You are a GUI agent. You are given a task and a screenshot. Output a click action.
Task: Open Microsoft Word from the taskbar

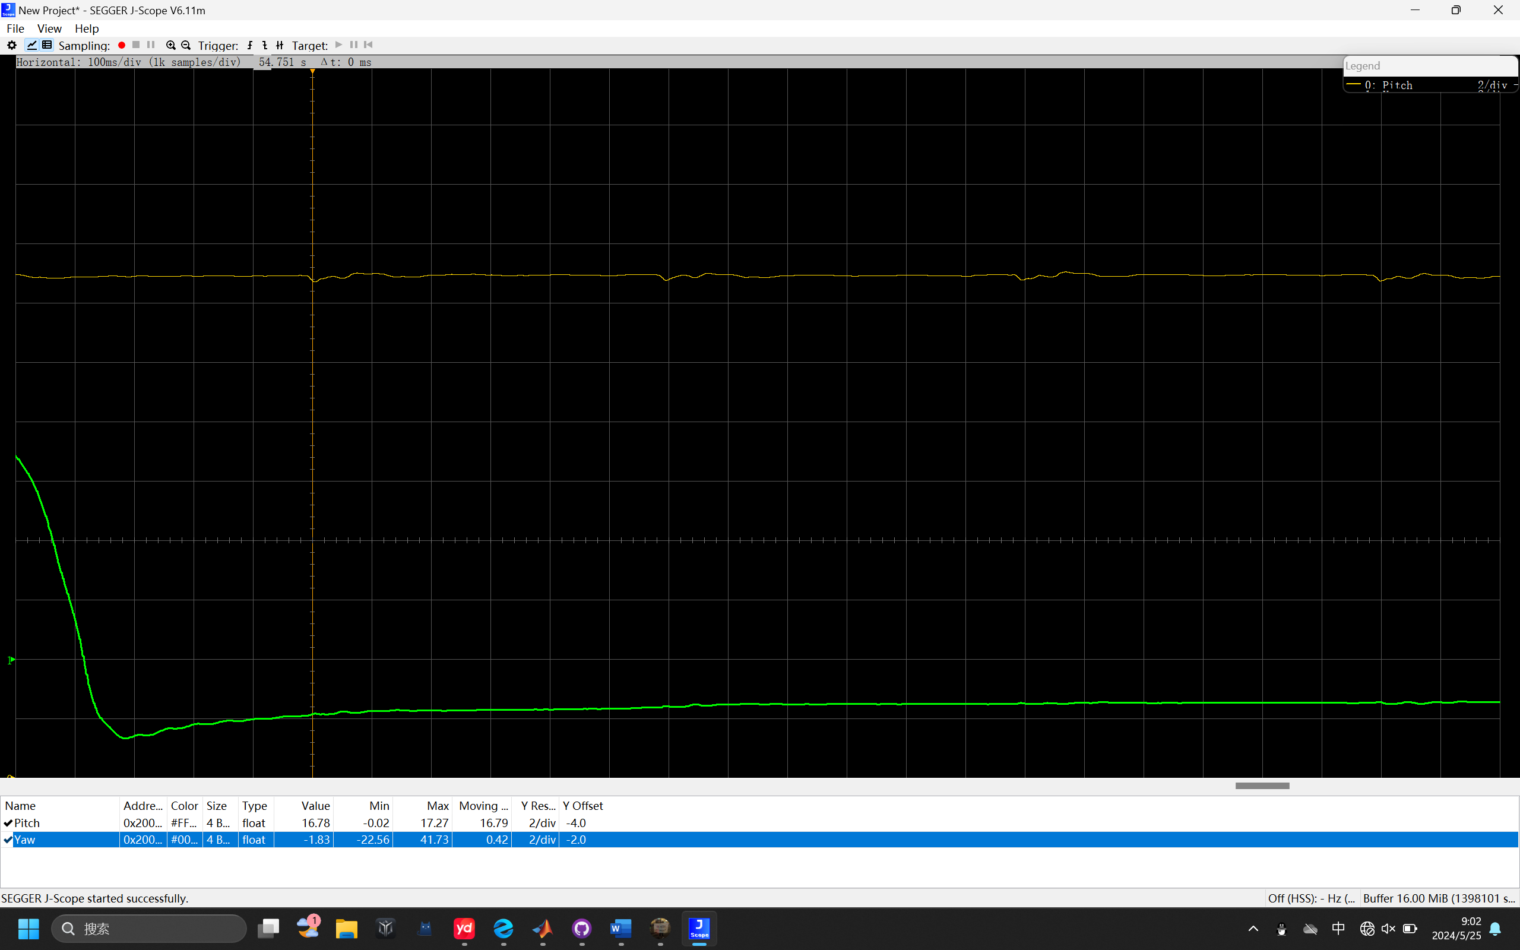(x=620, y=929)
